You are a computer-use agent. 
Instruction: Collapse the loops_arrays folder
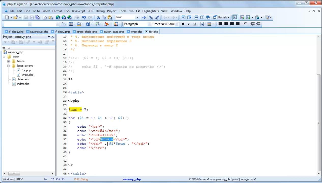[8, 66]
